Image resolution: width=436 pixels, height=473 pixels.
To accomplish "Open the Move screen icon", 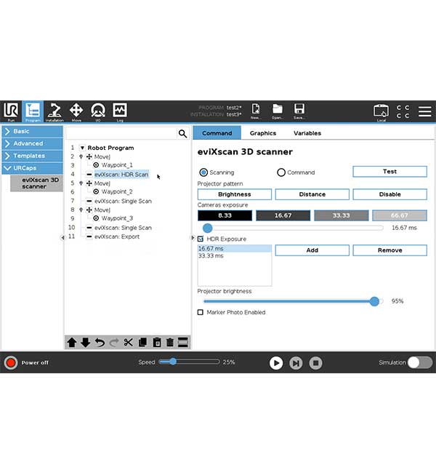I will [76, 111].
